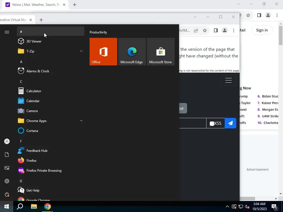Viewport: 283px width, 212px height.
Task: Open the inner browser tab search chevron
Action: 195,17
